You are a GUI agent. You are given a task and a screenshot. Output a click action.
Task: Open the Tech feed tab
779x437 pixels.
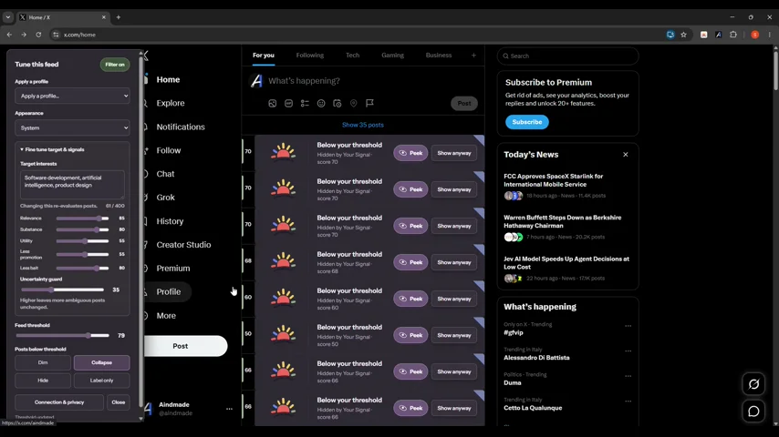[x=353, y=55]
